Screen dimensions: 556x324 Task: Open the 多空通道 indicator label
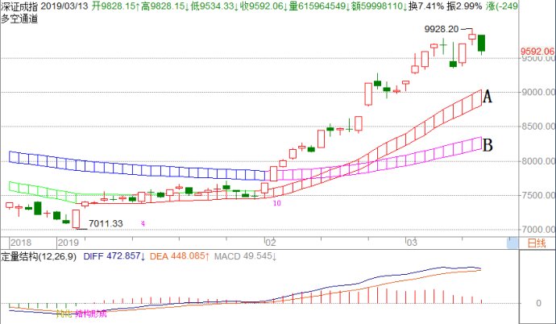[19, 19]
